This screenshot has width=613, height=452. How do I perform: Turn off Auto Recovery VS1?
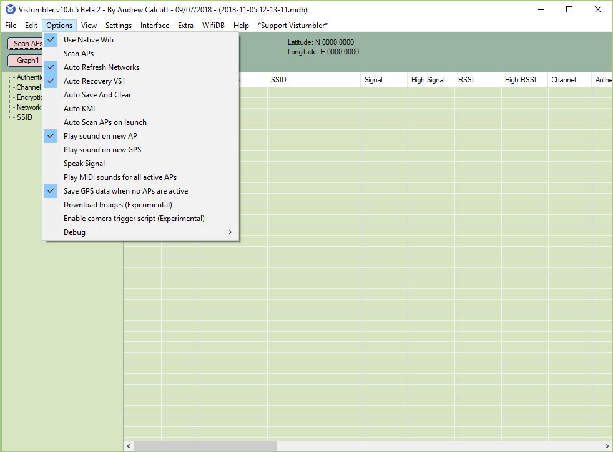point(140,81)
